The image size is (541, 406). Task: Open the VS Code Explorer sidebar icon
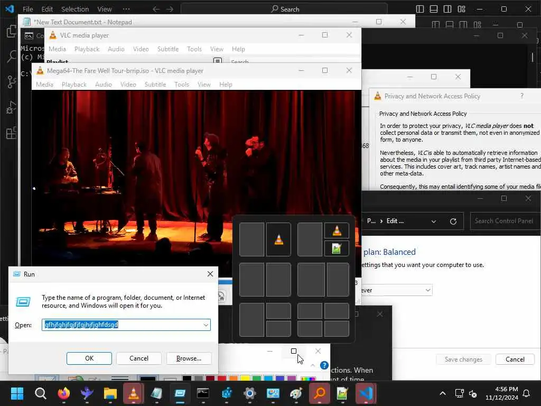click(12, 31)
